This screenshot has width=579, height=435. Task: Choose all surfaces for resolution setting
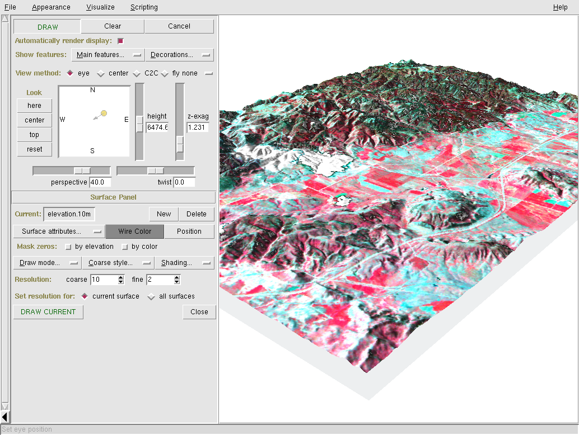[x=151, y=297]
